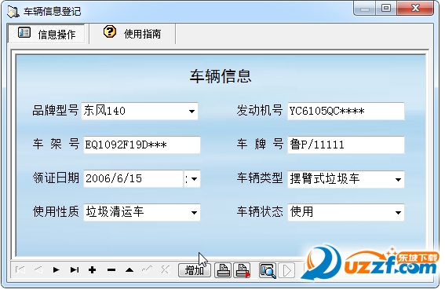Click the printer icon

[x=223, y=270]
